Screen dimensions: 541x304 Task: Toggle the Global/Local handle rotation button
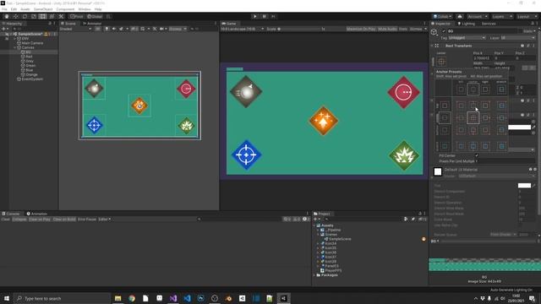pyautogui.click(x=94, y=17)
